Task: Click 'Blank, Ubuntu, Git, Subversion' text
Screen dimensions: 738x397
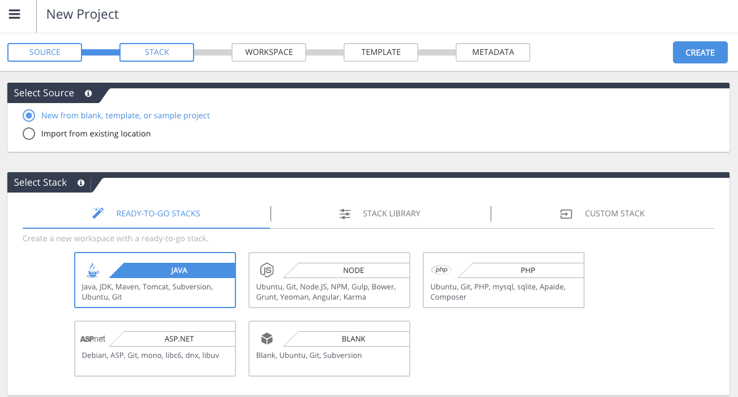Action: pos(309,356)
